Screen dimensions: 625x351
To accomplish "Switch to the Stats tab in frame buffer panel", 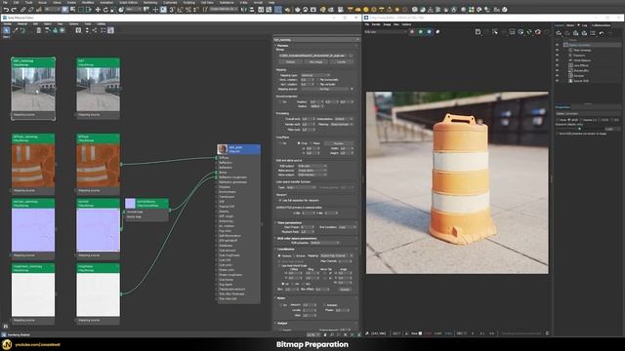I will point(570,25).
